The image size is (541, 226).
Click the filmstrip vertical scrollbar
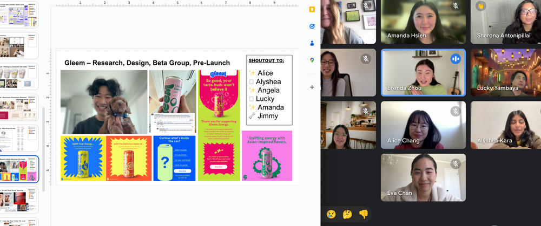(43, 149)
